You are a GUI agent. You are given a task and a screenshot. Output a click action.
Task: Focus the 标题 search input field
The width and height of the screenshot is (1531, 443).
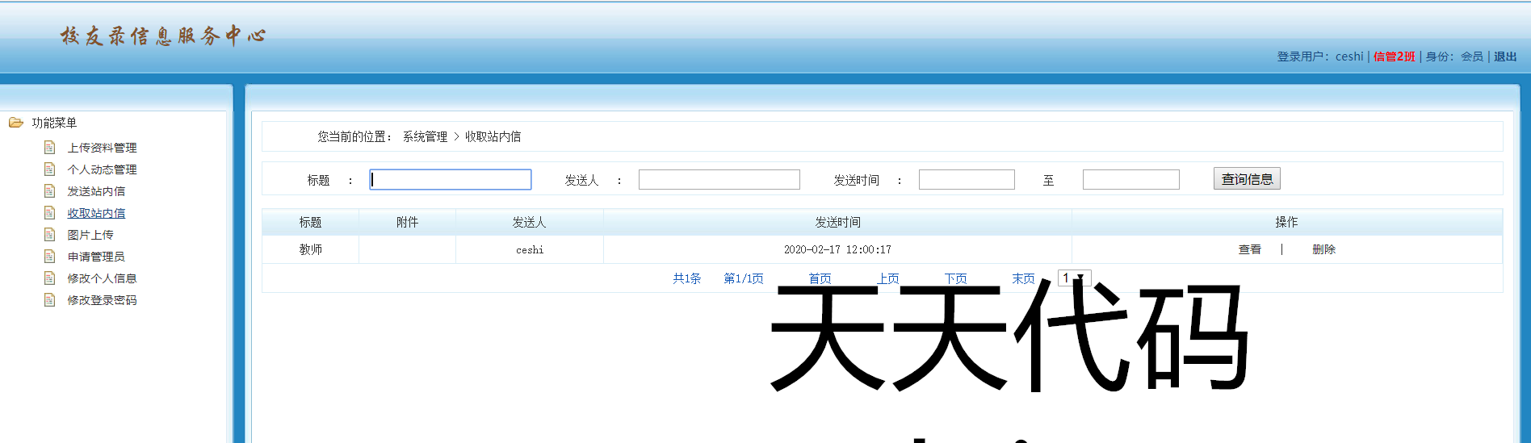[450, 180]
